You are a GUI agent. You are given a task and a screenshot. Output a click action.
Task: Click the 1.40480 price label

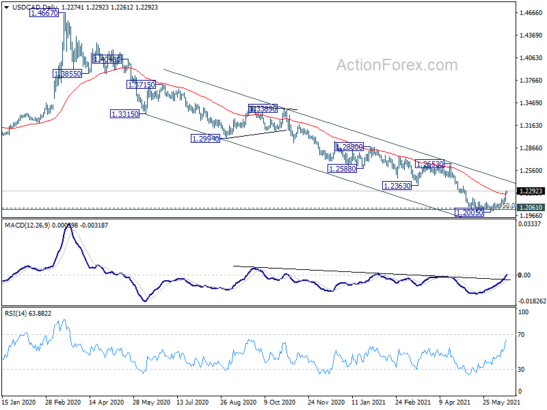107,60
